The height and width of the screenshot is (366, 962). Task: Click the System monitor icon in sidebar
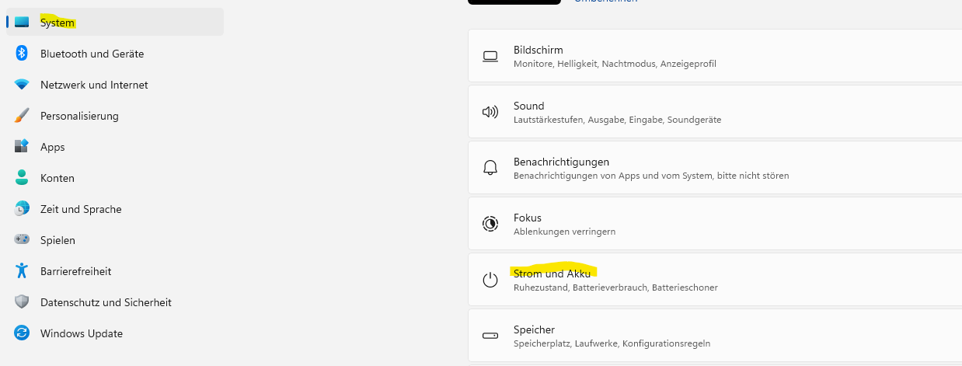click(x=22, y=22)
